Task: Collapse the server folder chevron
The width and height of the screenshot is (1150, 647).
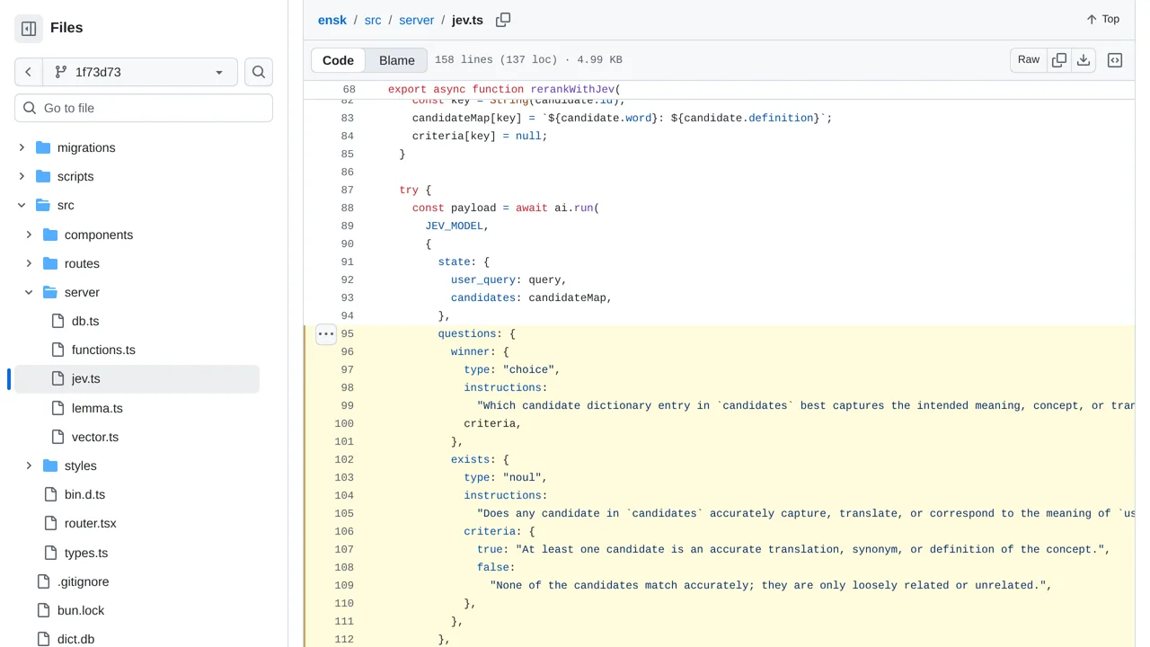Action: tap(29, 292)
